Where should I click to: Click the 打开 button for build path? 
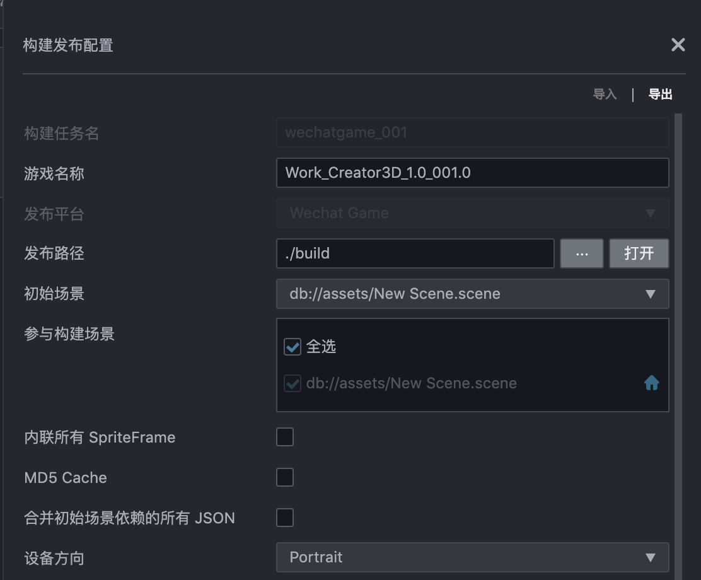[639, 253]
